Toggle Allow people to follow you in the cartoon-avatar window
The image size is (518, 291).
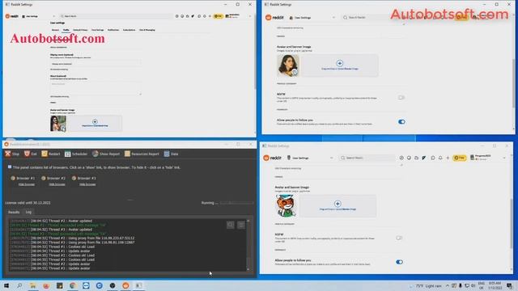point(399,262)
